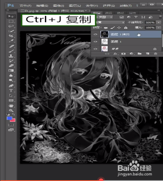The height and width of the screenshot is (181, 163).
Task: Open the opacity slider arrow
Action: coord(159,22)
